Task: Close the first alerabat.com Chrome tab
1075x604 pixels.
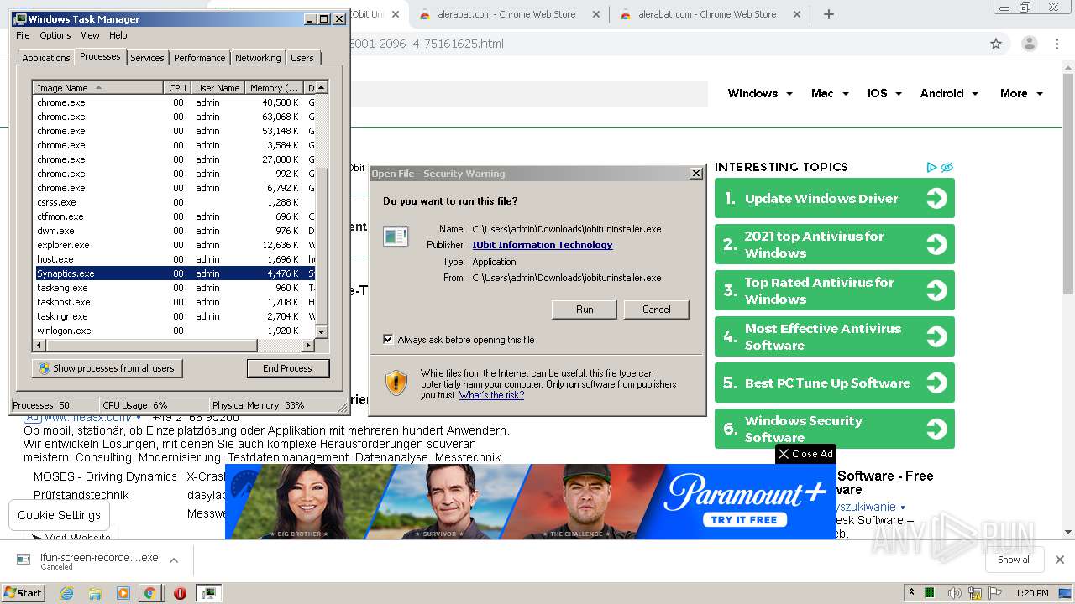Action: [x=595, y=14]
